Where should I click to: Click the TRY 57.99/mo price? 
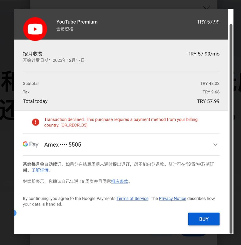[x=204, y=54]
